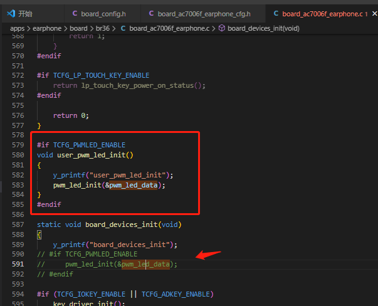Click the function symbol icon in breadcrumb

(222, 28)
